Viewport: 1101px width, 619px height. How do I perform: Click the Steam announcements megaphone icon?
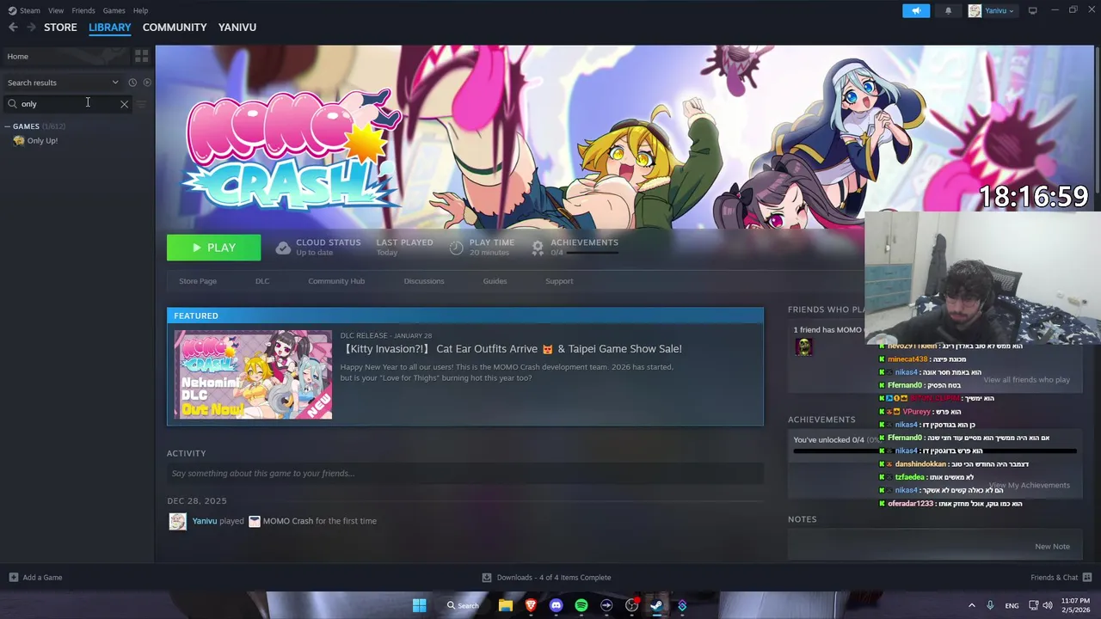(x=916, y=10)
